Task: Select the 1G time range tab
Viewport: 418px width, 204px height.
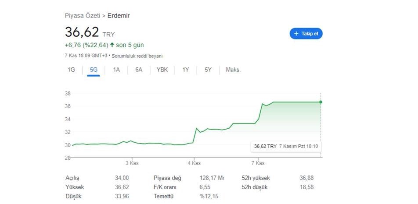Action: (71, 70)
